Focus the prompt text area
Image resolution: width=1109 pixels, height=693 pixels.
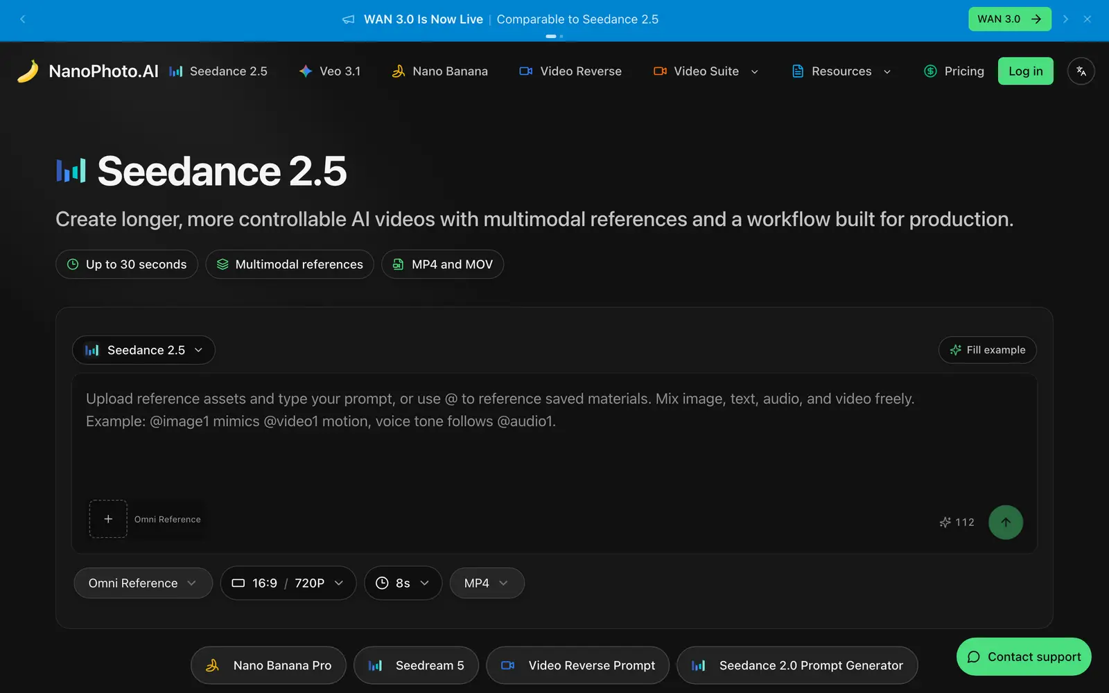(554, 437)
